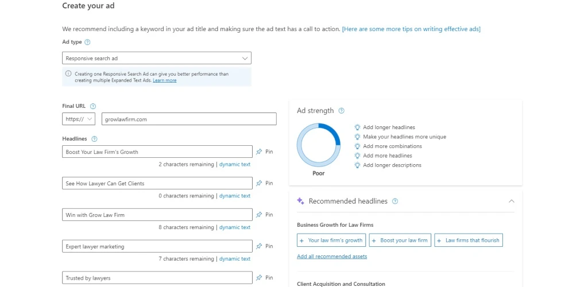Image resolution: width=588 pixels, height=287 pixels.
Task: Pin the 'Trusted by lawyers' headline
Action: (264, 278)
